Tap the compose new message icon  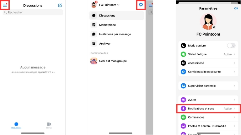coord(60,5)
